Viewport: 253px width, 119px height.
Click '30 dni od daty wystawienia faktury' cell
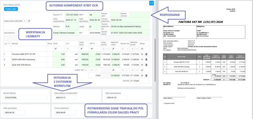pyautogui.click(x=130, y=26)
